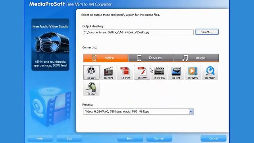The height and width of the screenshot is (143, 254).
Task: Select the To RM Real icon
Action: click(x=176, y=72)
